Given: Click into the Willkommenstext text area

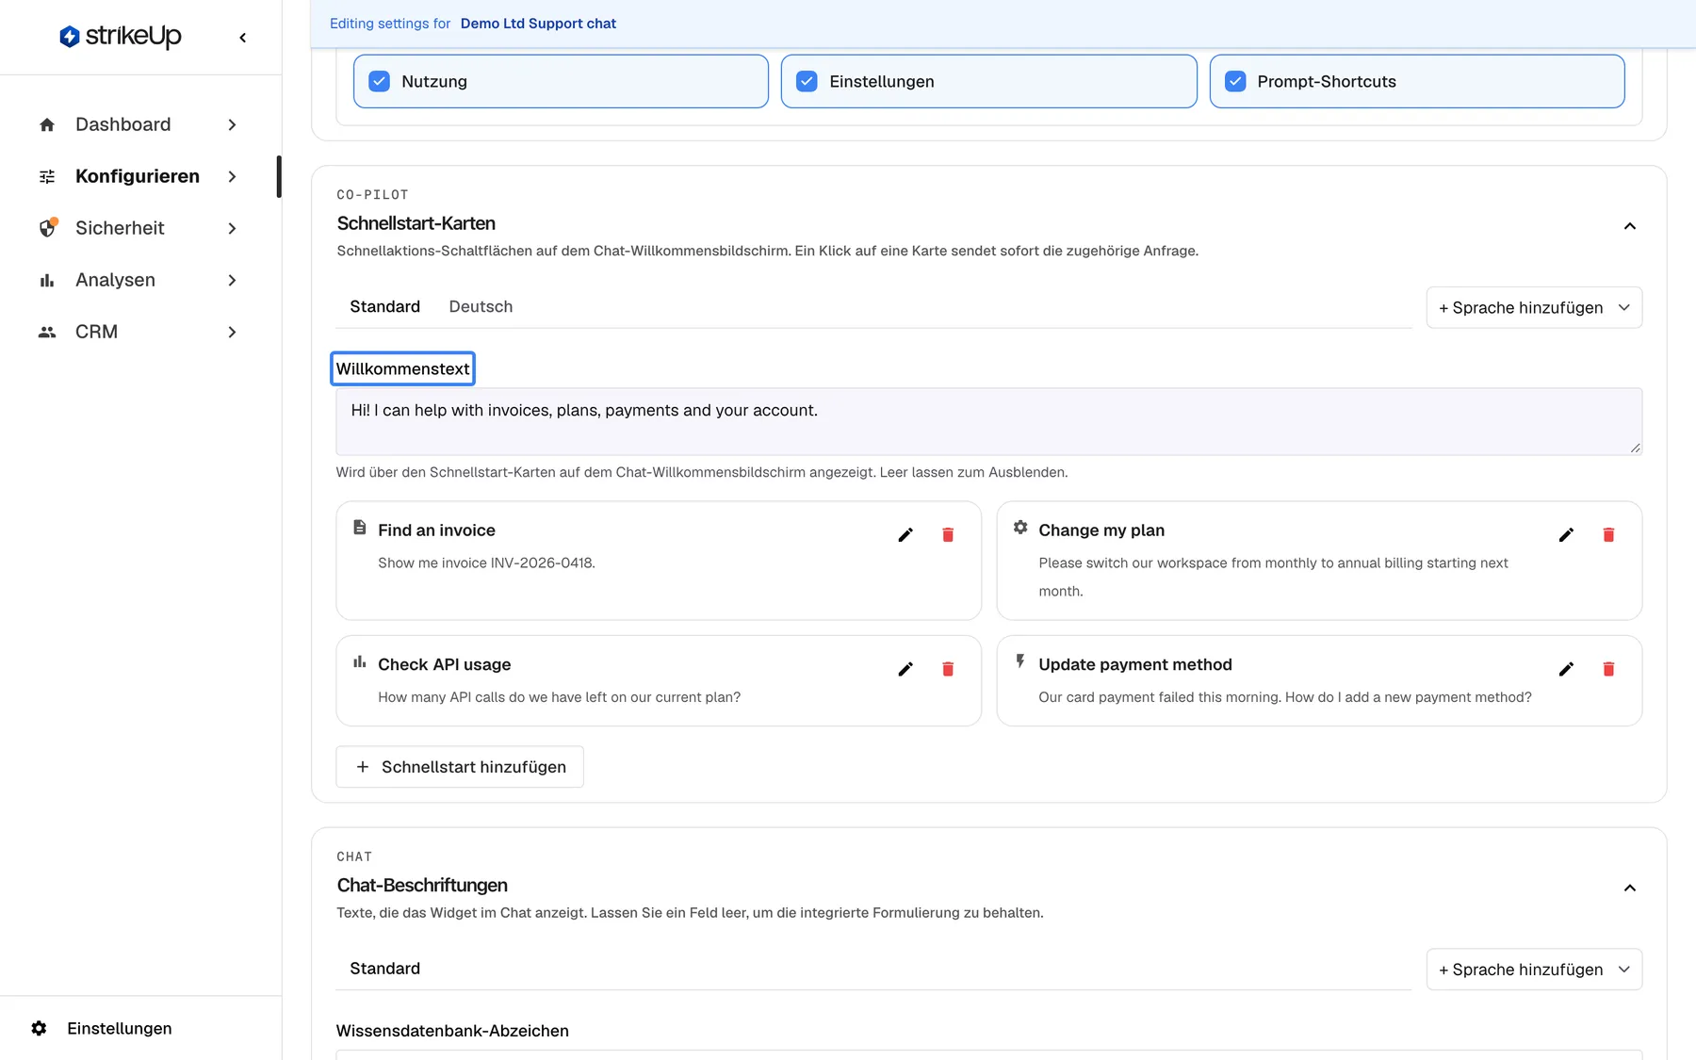Looking at the screenshot, I should tap(989, 421).
